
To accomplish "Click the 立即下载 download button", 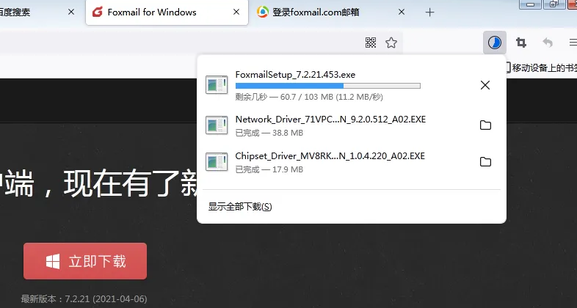I will [x=85, y=261].
